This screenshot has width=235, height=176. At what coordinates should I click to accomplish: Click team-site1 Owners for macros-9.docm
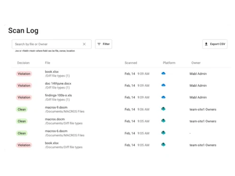point(203,109)
